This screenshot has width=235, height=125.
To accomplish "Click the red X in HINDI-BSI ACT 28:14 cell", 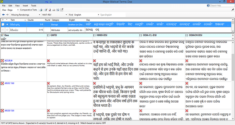I will point(94,61).
